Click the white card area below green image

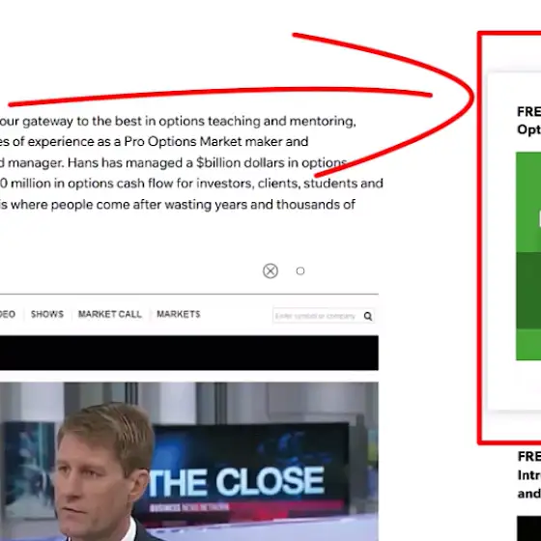pos(514,384)
